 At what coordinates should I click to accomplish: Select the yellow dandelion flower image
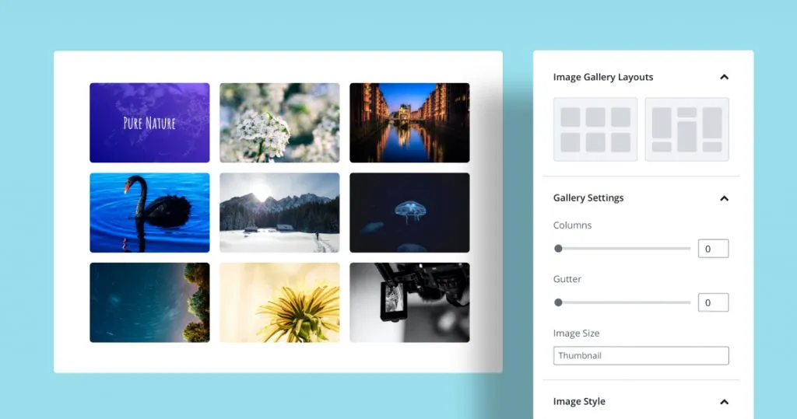point(279,302)
